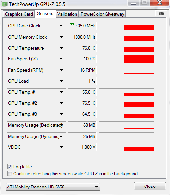
Task: Select the PowerColor Giveaway tab
Action: pos(102,14)
